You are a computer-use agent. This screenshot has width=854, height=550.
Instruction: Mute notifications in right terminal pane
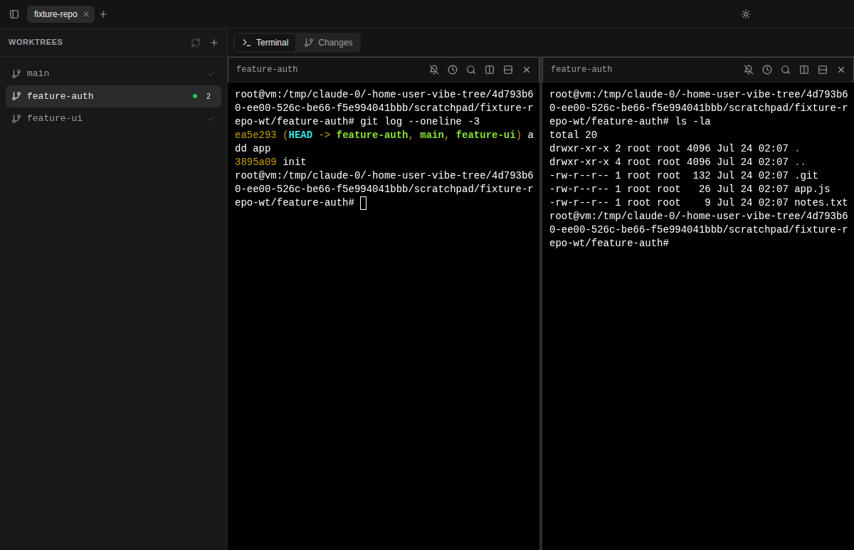(749, 70)
